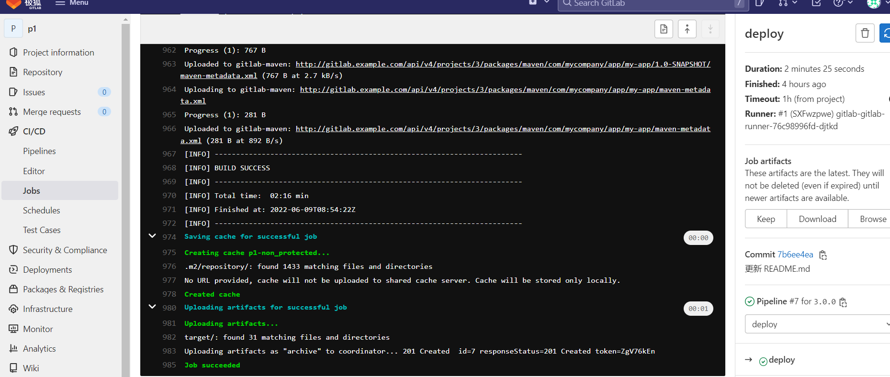The height and width of the screenshot is (377, 890).
Task: Retry the deploy job with blue button
Action: 885,33
